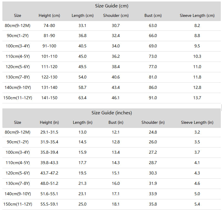222x210 pixels.
Task: Click the 100cm(3-4Y) size in cm table
Action: 18,46
